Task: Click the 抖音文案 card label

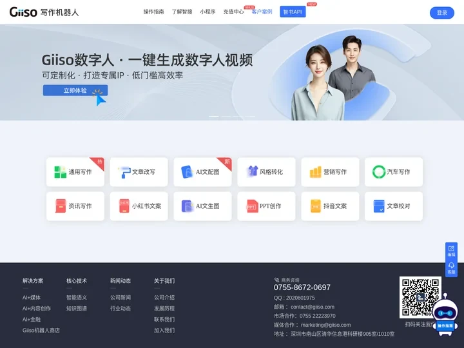Action: click(335, 206)
